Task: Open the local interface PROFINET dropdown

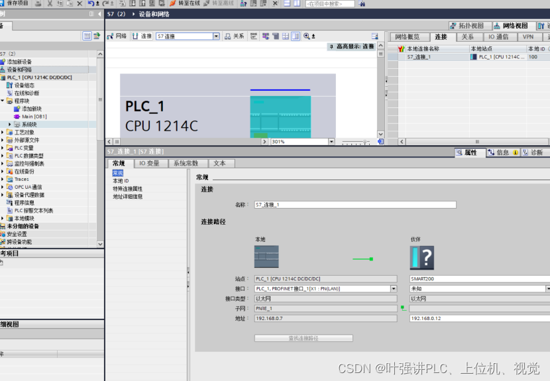Action: tap(394, 289)
